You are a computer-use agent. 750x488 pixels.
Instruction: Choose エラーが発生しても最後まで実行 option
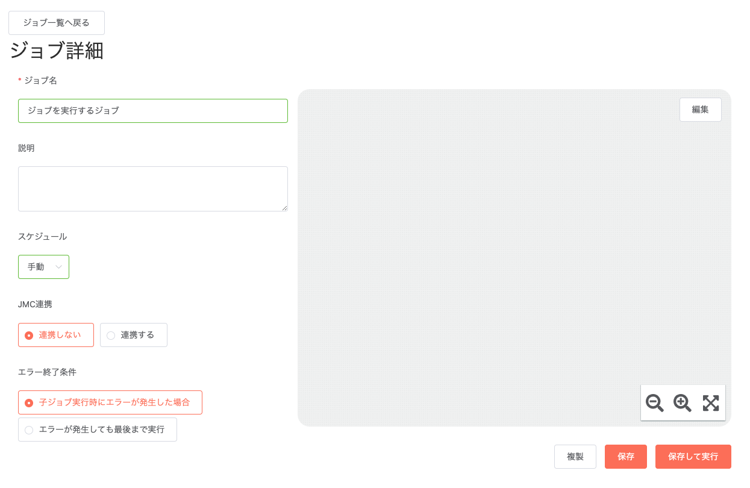[98, 430]
